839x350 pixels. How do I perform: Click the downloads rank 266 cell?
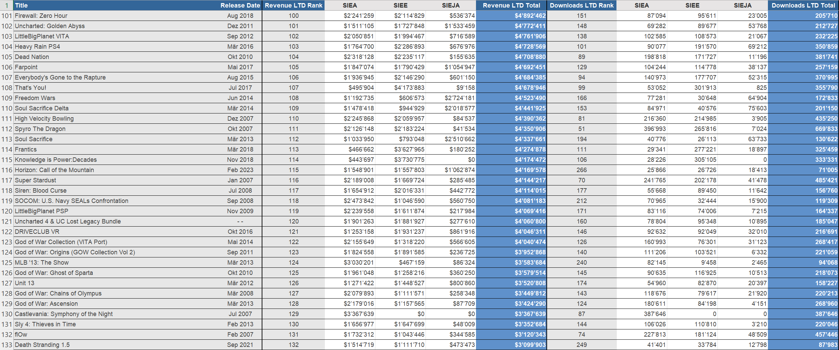coord(581,170)
